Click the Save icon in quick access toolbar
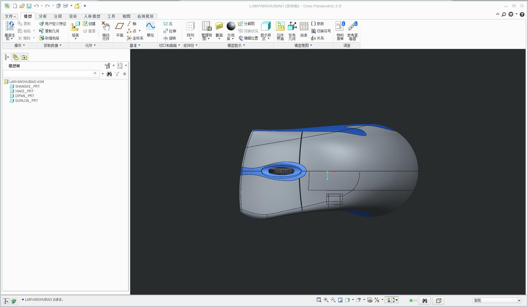528x307 pixels. 29,6
